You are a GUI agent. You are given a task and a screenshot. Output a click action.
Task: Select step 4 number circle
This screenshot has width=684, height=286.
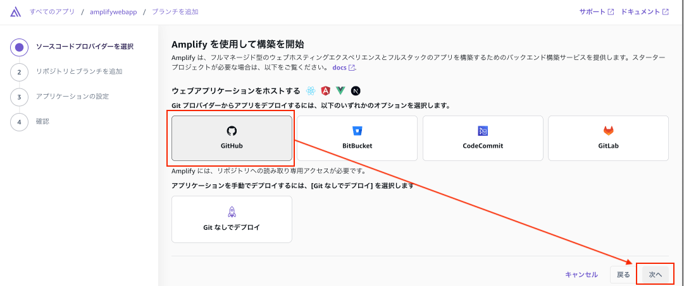19,121
